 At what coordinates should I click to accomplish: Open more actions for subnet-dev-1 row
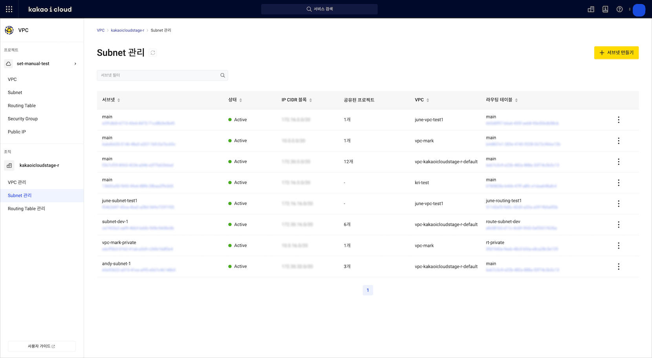619,225
